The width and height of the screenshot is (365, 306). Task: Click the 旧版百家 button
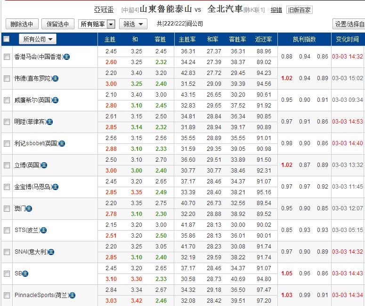[x=300, y=10]
